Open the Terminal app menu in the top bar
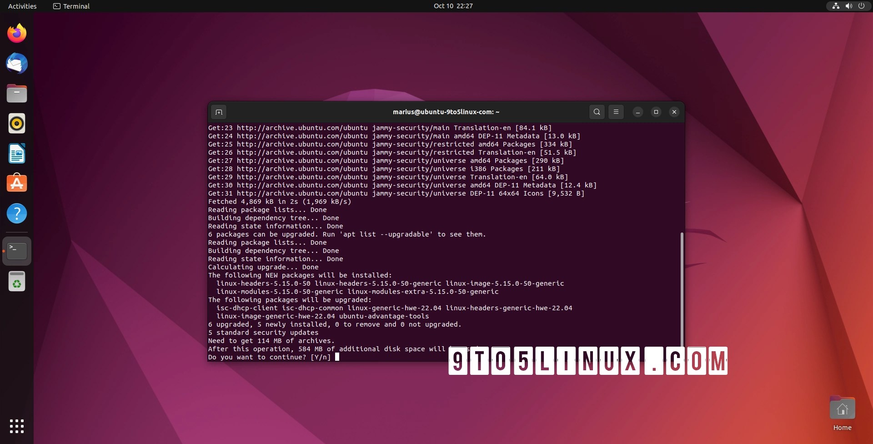Viewport: 873px width, 444px height. (x=71, y=6)
